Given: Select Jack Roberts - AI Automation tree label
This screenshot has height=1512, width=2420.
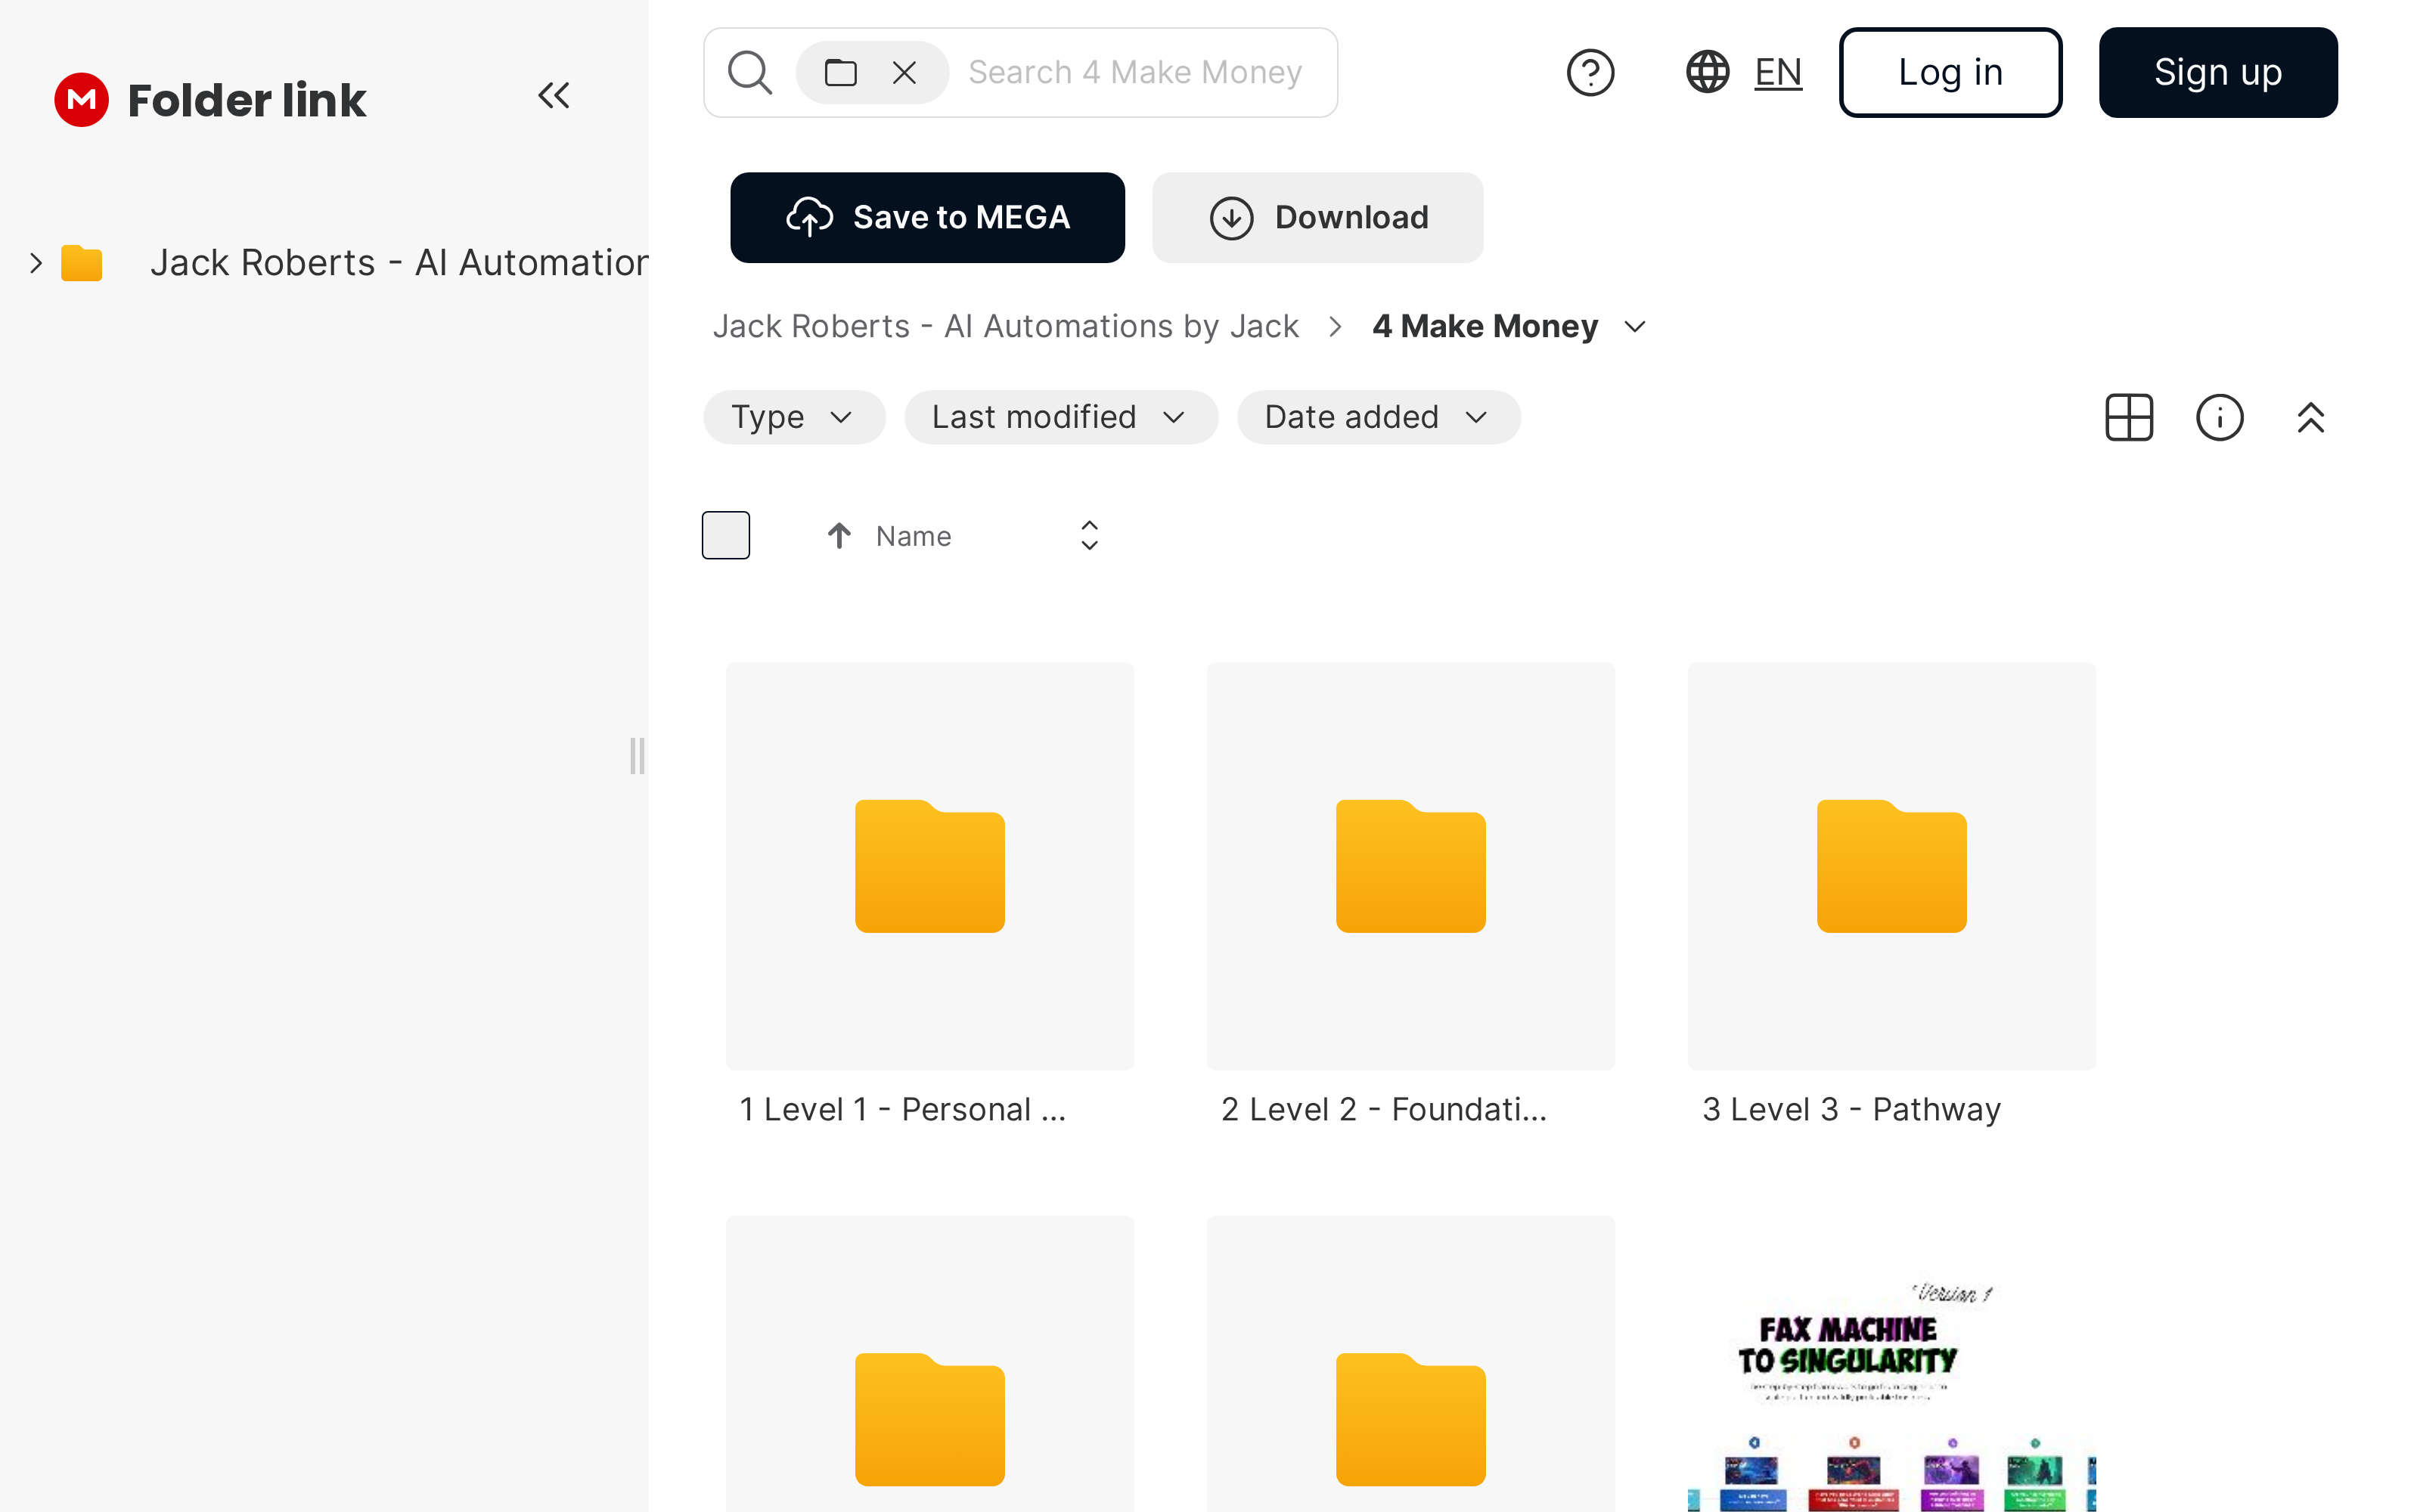Looking at the screenshot, I should pos(399,263).
